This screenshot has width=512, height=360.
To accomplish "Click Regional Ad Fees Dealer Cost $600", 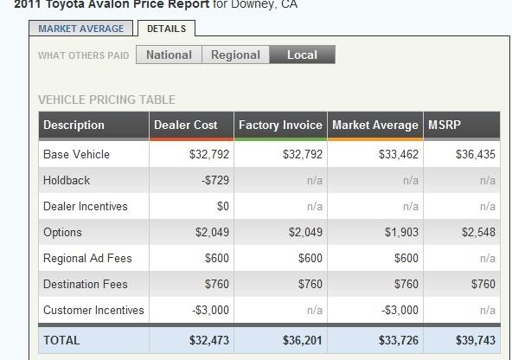I will point(217,258).
